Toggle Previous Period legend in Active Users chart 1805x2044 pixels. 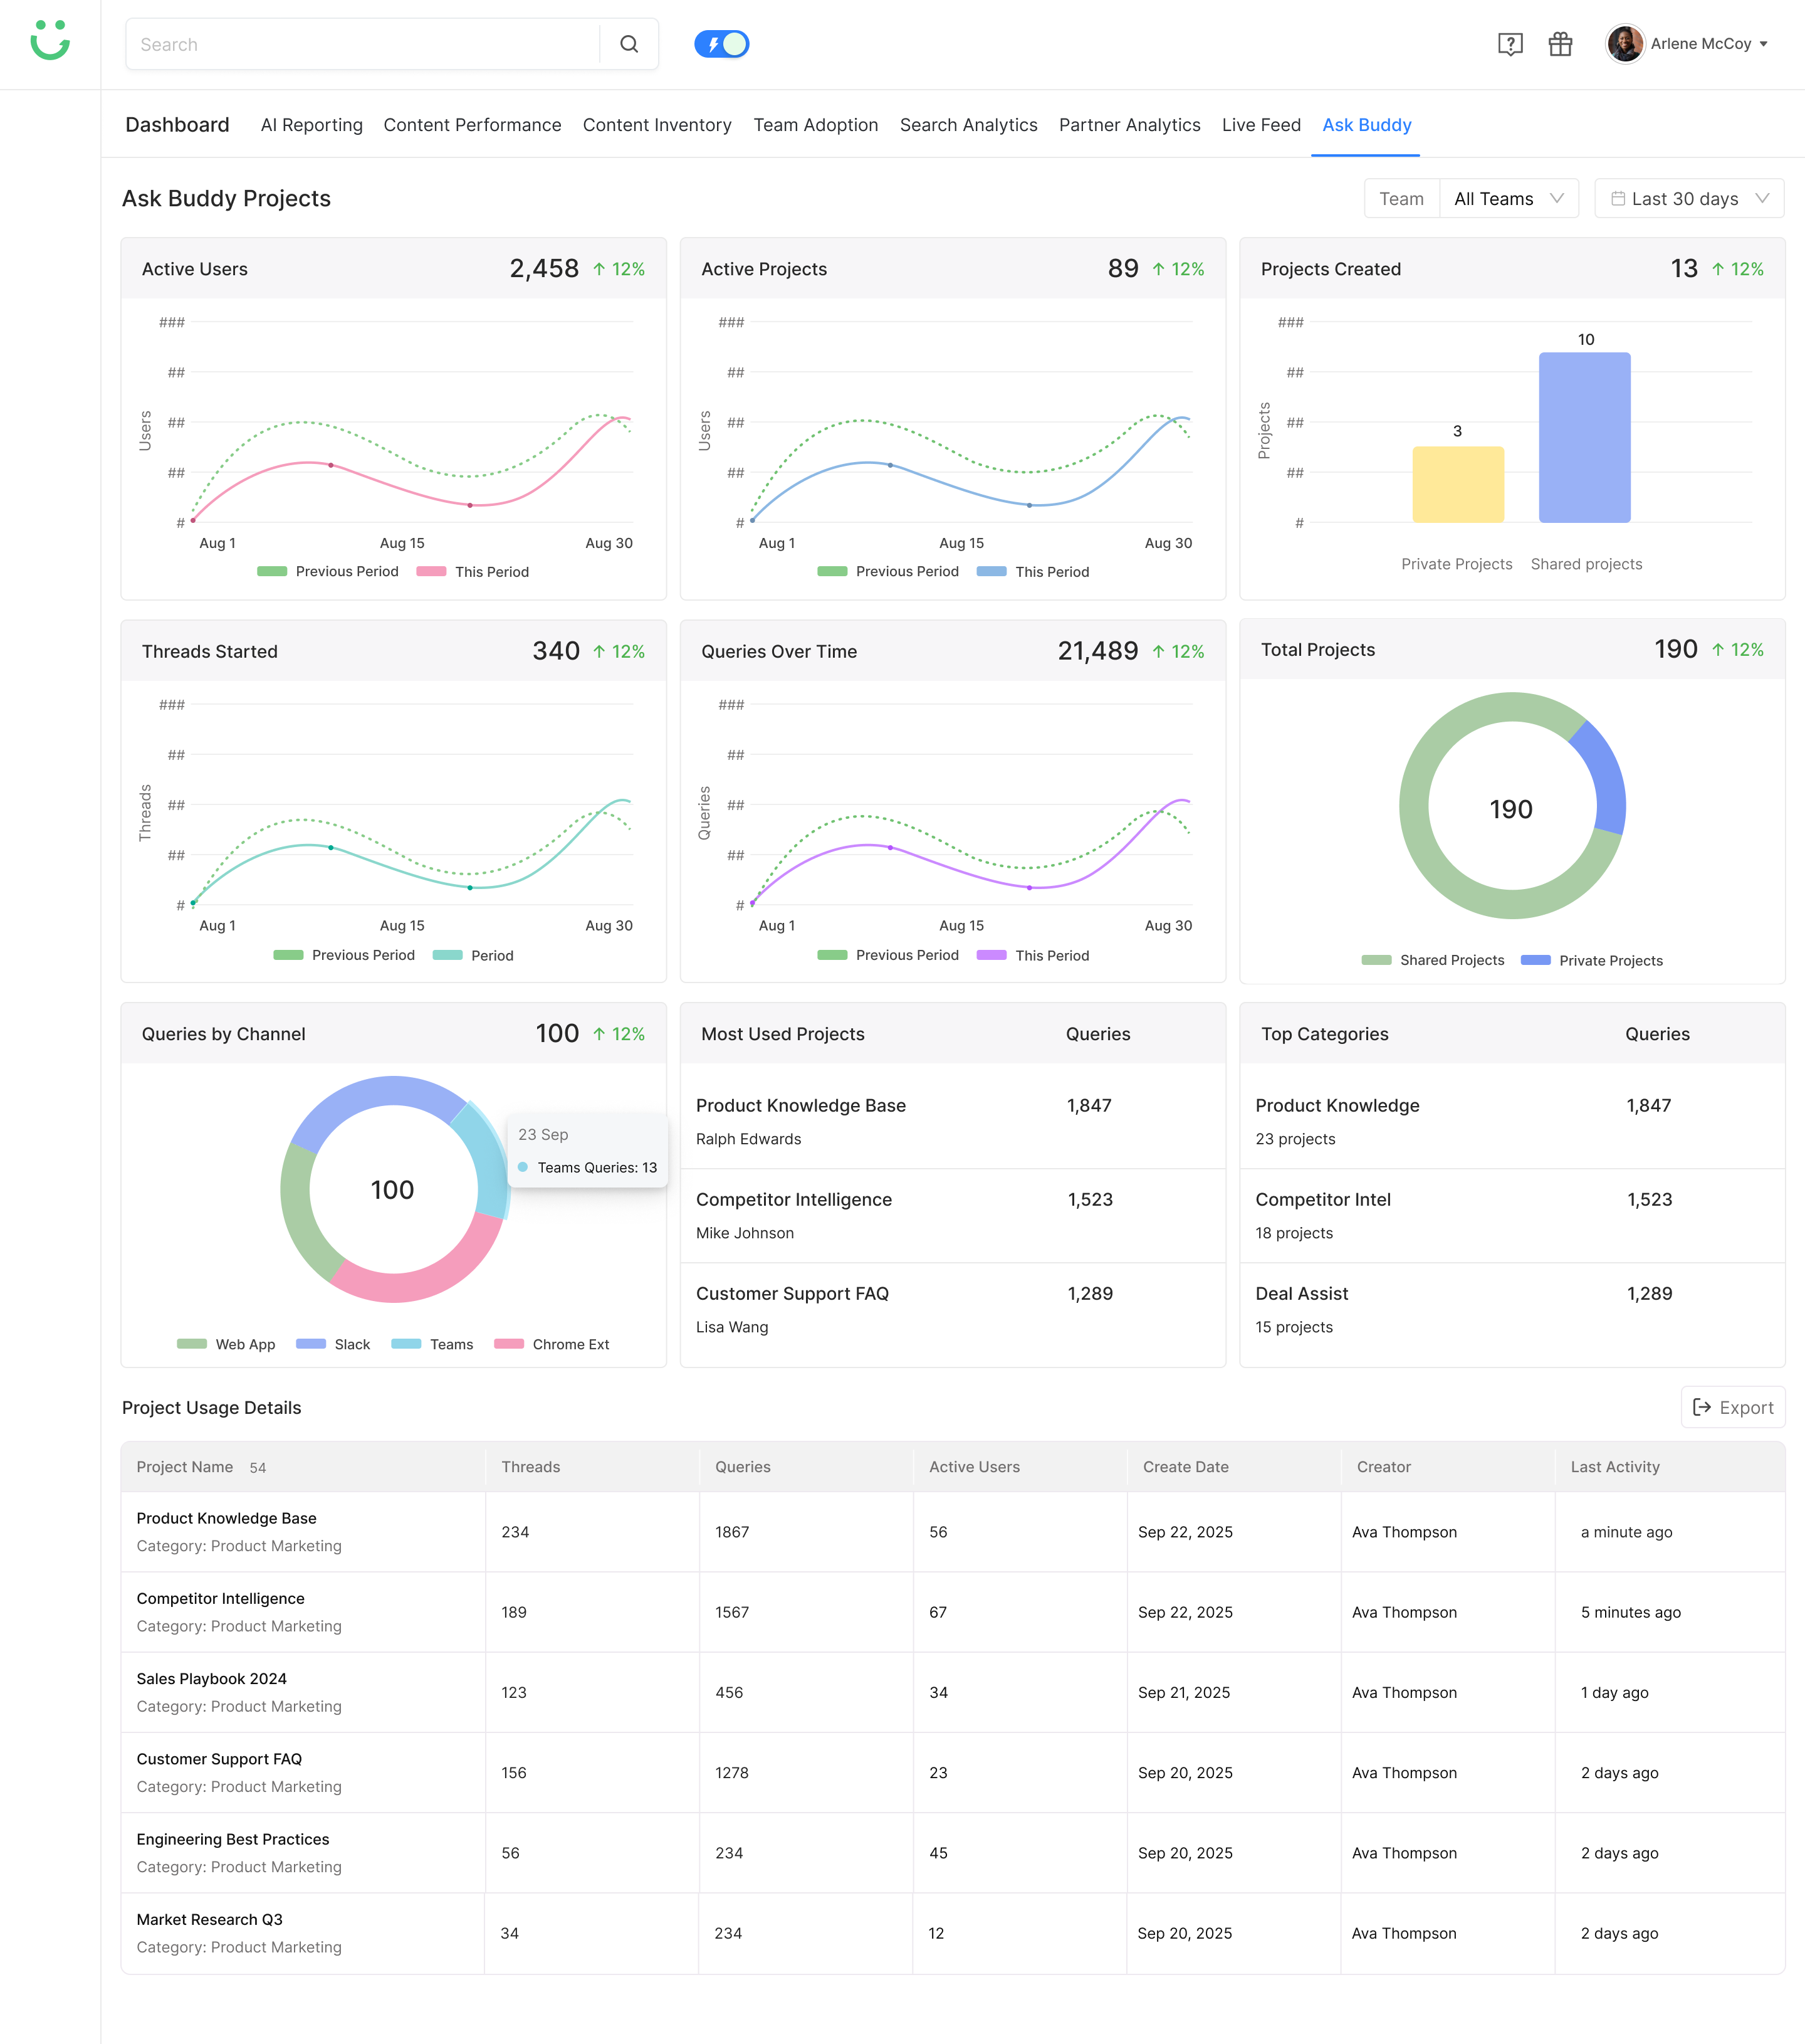click(328, 571)
